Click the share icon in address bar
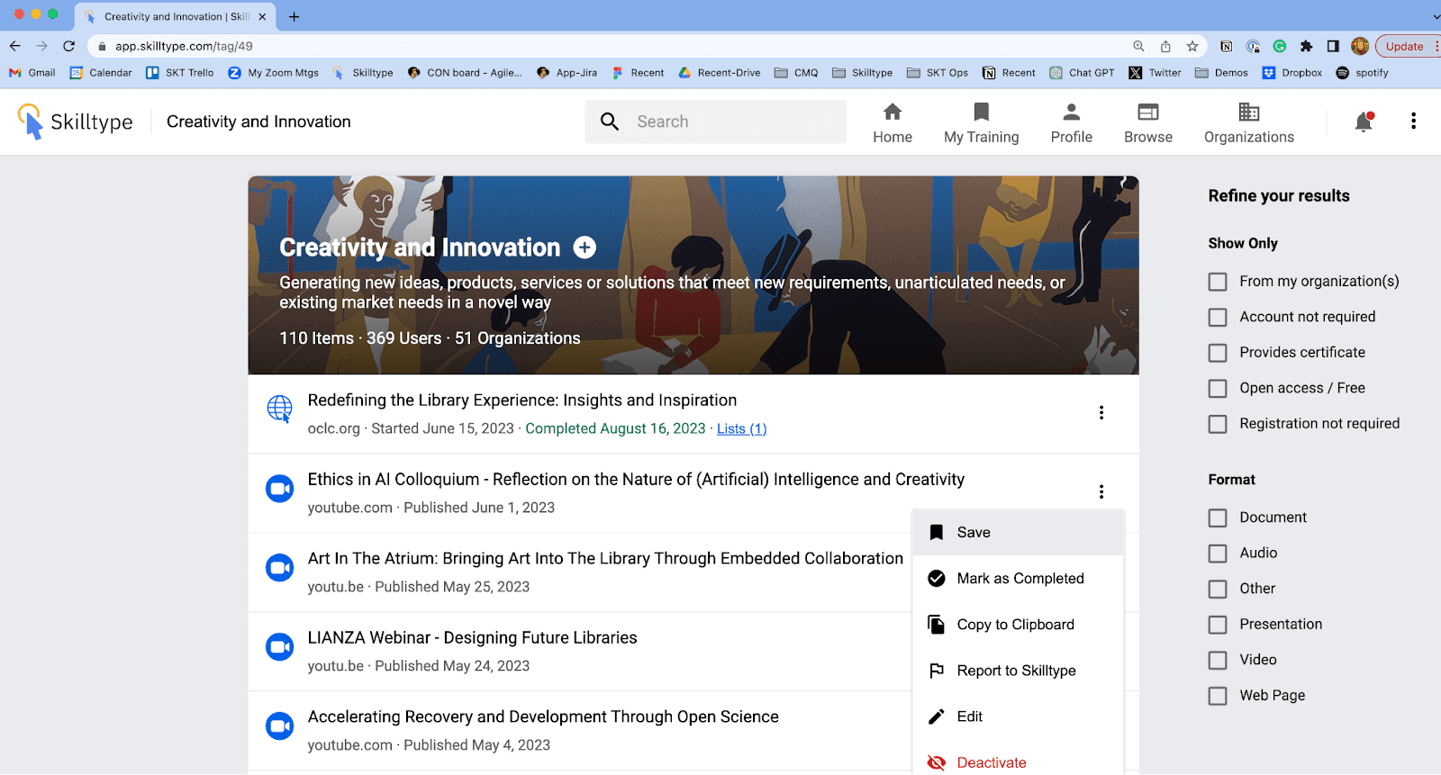Screen dimensions: 1441x775 (x=1165, y=46)
